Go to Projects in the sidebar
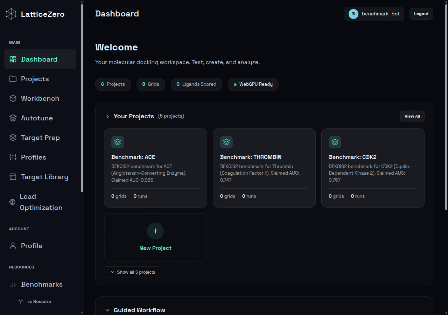Image resolution: width=448 pixels, height=315 pixels. click(40, 79)
